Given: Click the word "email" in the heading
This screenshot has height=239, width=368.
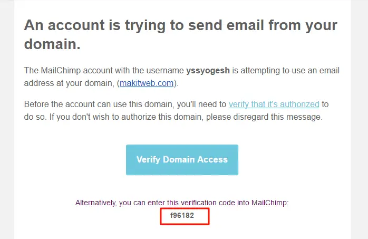Looking at the screenshot, I should point(245,25).
